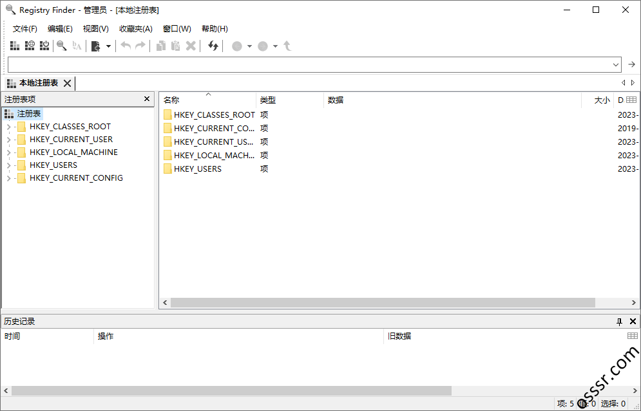The image size is (641, 411).
Task: Open the 窗口(W) menu
Action: [177, 28]
